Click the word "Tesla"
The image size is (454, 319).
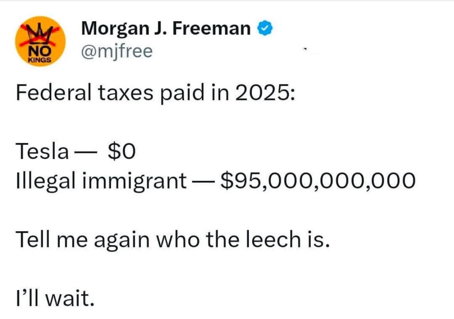42,153
